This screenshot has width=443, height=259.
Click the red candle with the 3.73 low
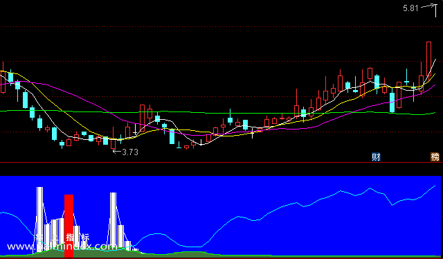click(x=114, y=141)
